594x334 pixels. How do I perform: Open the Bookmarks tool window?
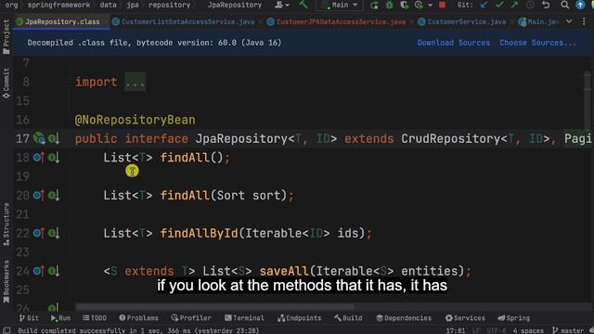click(6, 281)
